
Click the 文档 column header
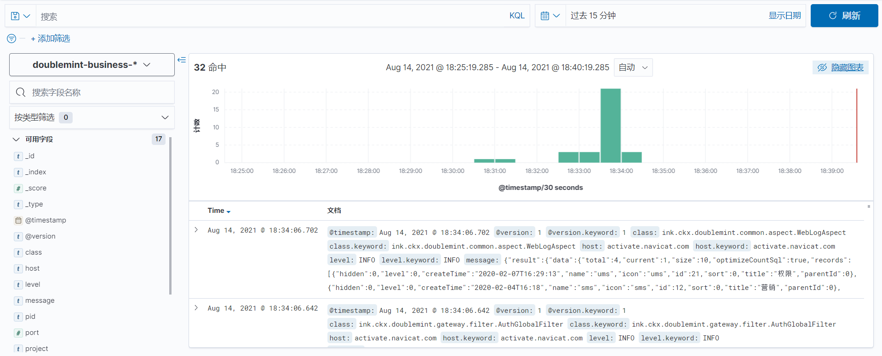coord(334,211)
